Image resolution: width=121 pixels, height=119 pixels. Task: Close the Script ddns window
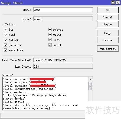point(118,2)
